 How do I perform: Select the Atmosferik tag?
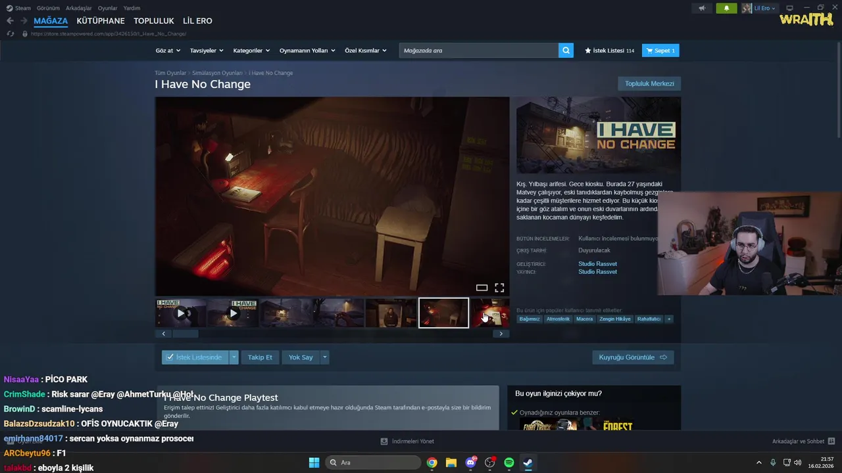(x=558, y=319)
